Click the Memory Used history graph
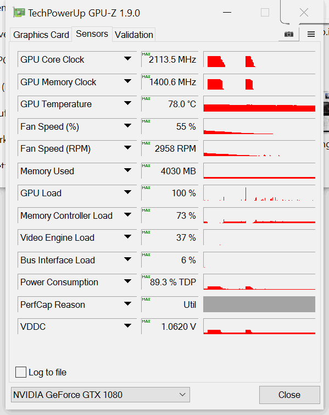Viewport: 329px width, 415px height. [x=259, y=171]
